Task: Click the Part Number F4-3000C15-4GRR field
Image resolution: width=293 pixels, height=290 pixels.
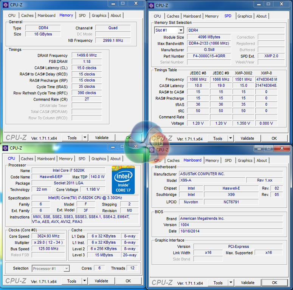Action: [x=209, y=56]
